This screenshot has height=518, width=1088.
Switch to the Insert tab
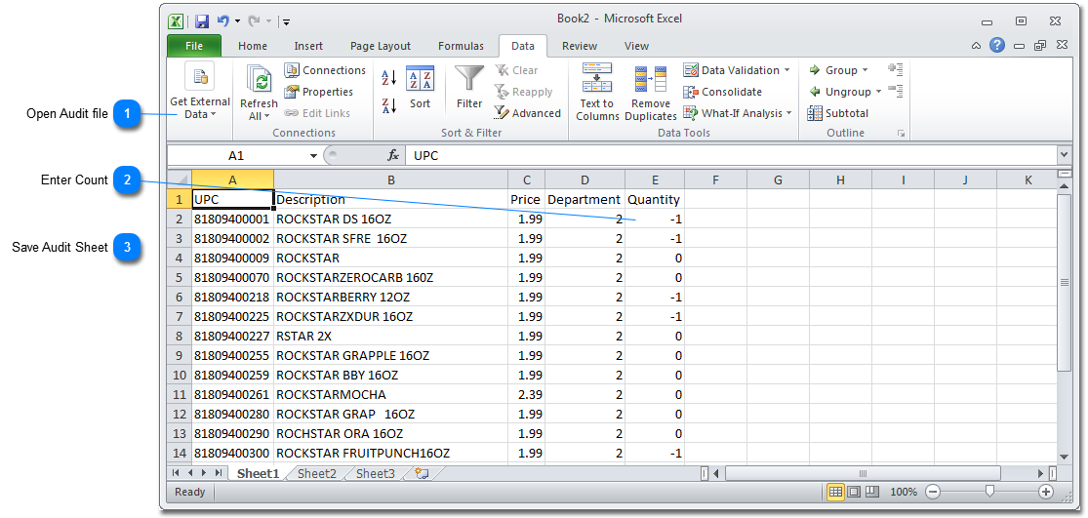pos(308,46)
